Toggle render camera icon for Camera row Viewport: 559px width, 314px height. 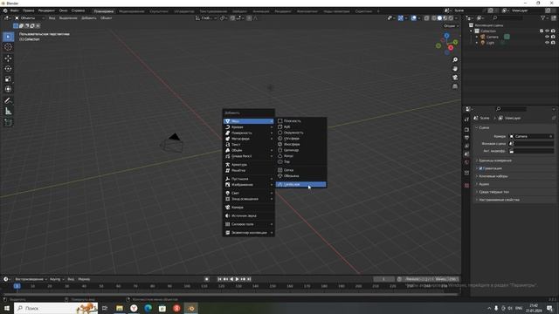(553, 37)
